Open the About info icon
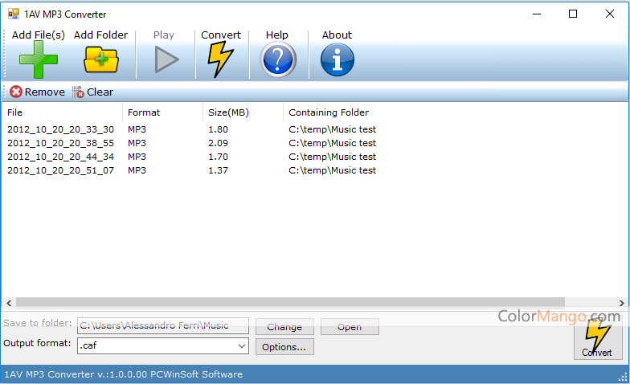This screenshot has height=384, width=630. 337,59
